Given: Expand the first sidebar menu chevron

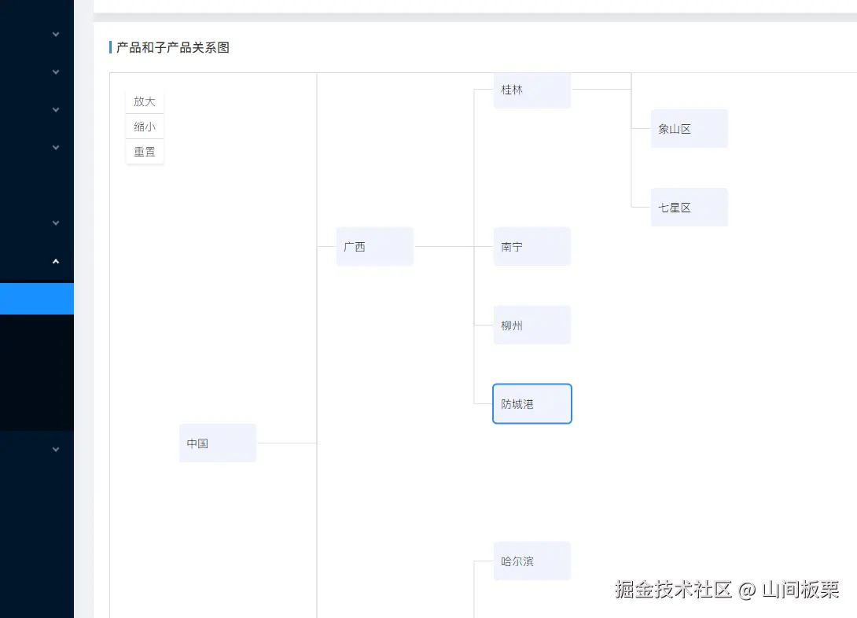Looking at the screenshot, I should click(55, 34).
